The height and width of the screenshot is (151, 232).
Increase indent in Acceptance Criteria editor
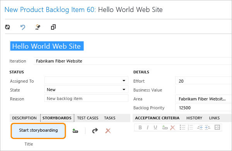(x=207, y=127)
